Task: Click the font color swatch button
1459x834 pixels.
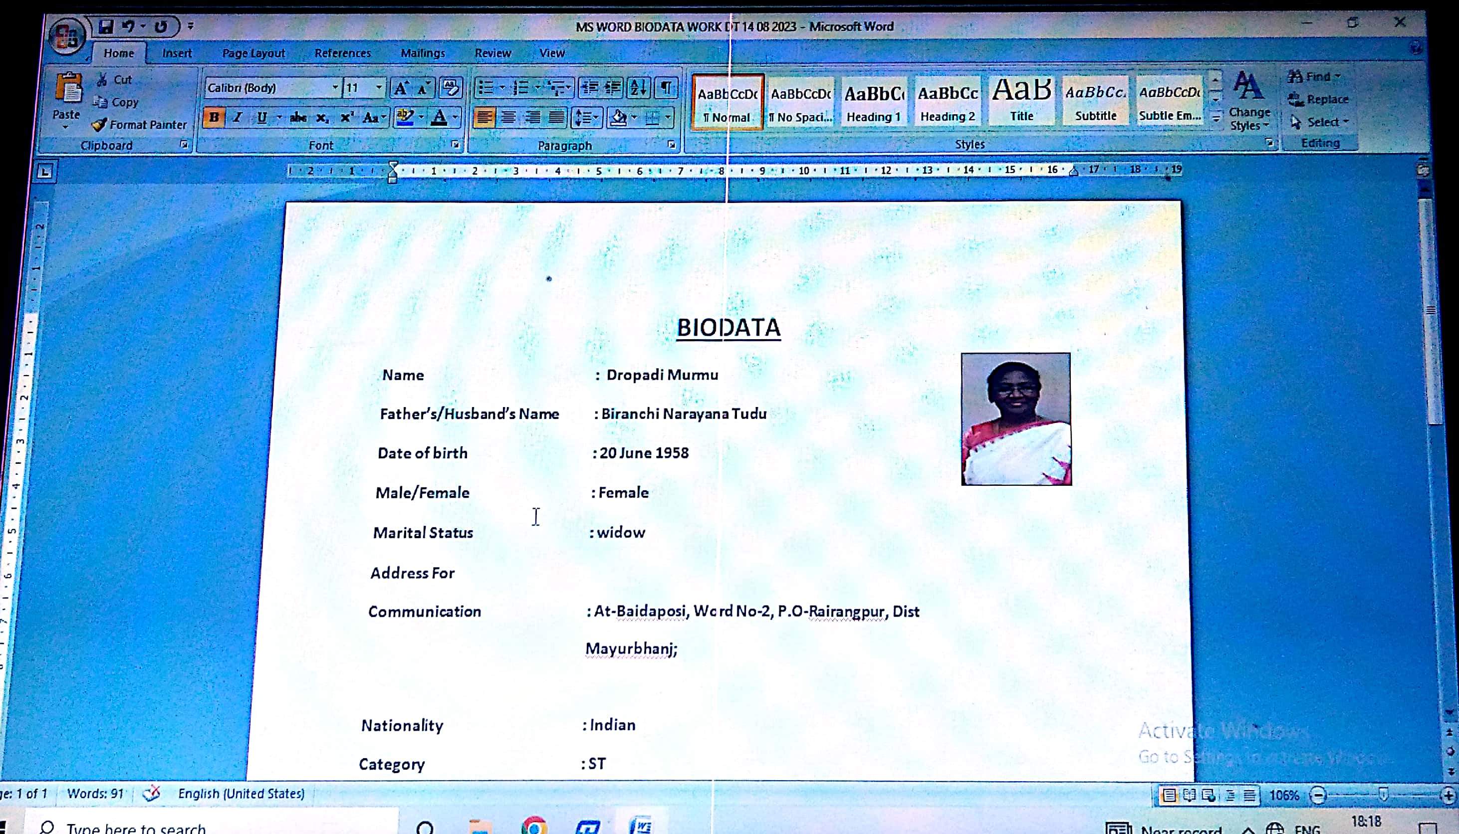Action: click(440, 117)
